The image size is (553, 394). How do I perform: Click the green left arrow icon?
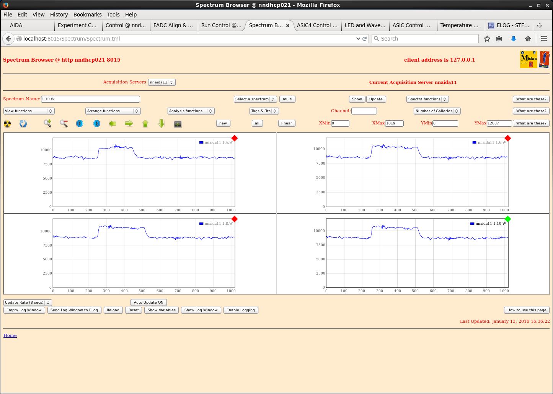click(x=113, y=123)
